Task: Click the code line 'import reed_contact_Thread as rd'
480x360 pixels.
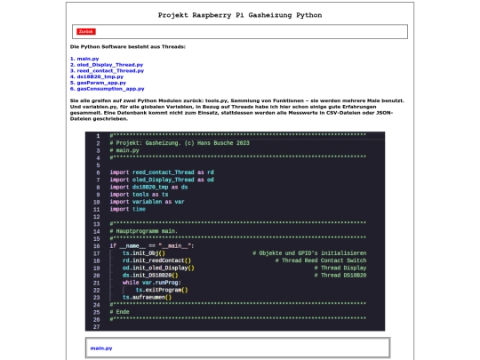Action: (x=162, y=172)
